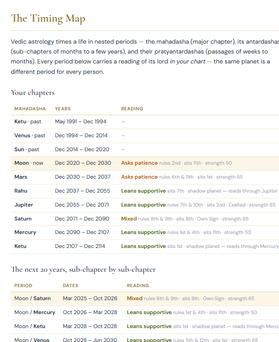Select the Ketu row dated Dec 2107

click(x=145, y=246)
